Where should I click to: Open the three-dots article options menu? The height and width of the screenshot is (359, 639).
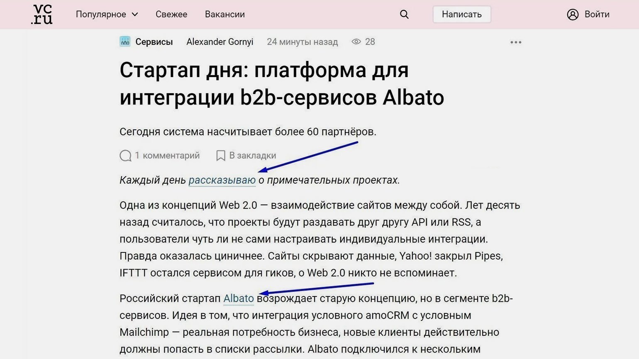click(x=516, y=42)
